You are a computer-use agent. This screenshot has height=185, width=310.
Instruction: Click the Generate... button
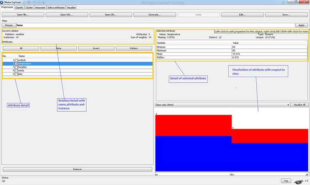155,15
